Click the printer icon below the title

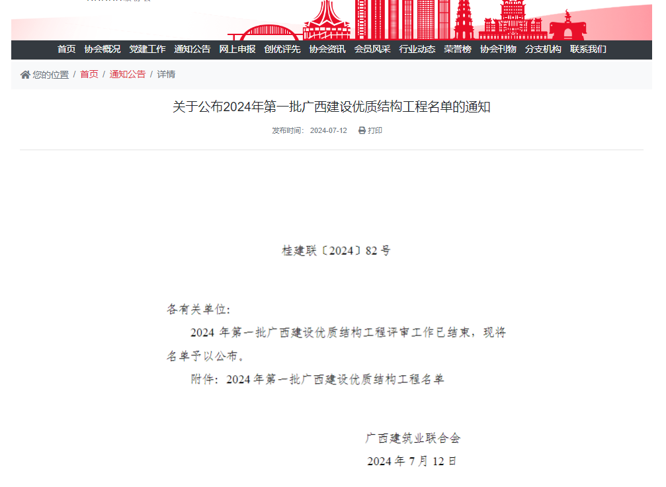(x=362, y=131)
